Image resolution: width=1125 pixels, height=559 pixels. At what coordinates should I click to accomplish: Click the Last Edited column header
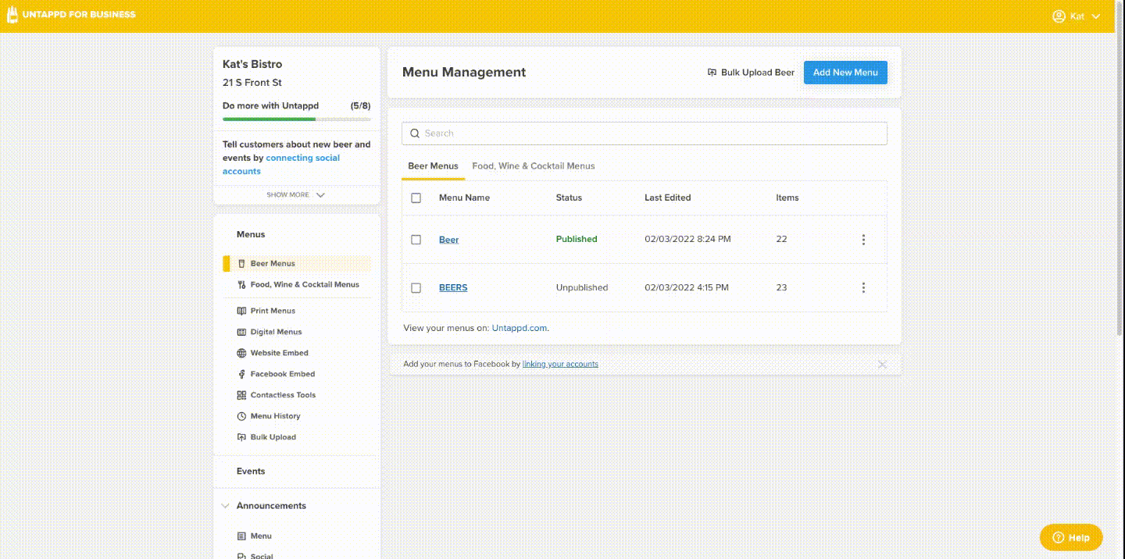pyautogui.click(x=668, y=198)
